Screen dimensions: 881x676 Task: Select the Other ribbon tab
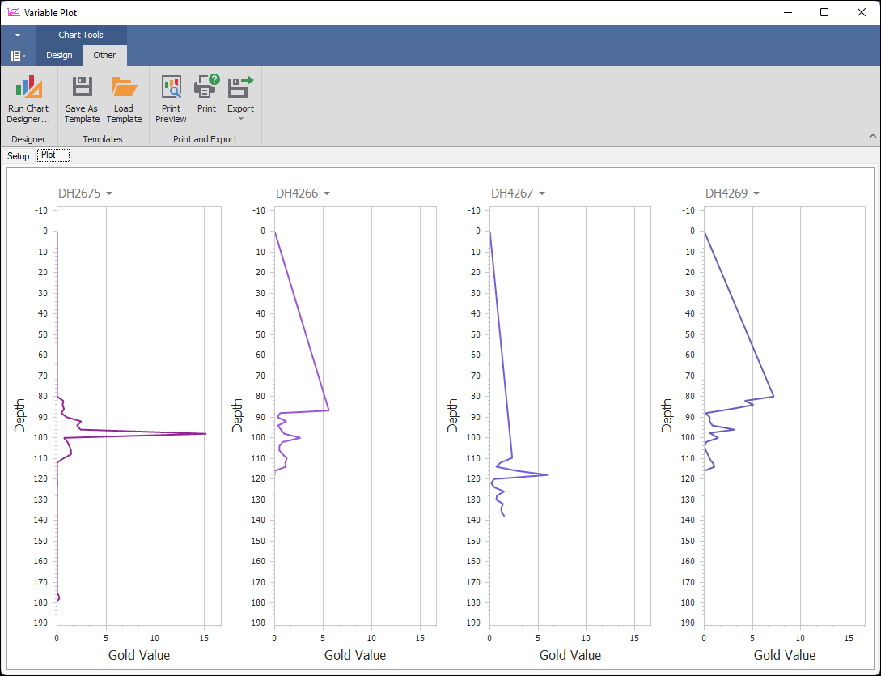tap(104, 55)
